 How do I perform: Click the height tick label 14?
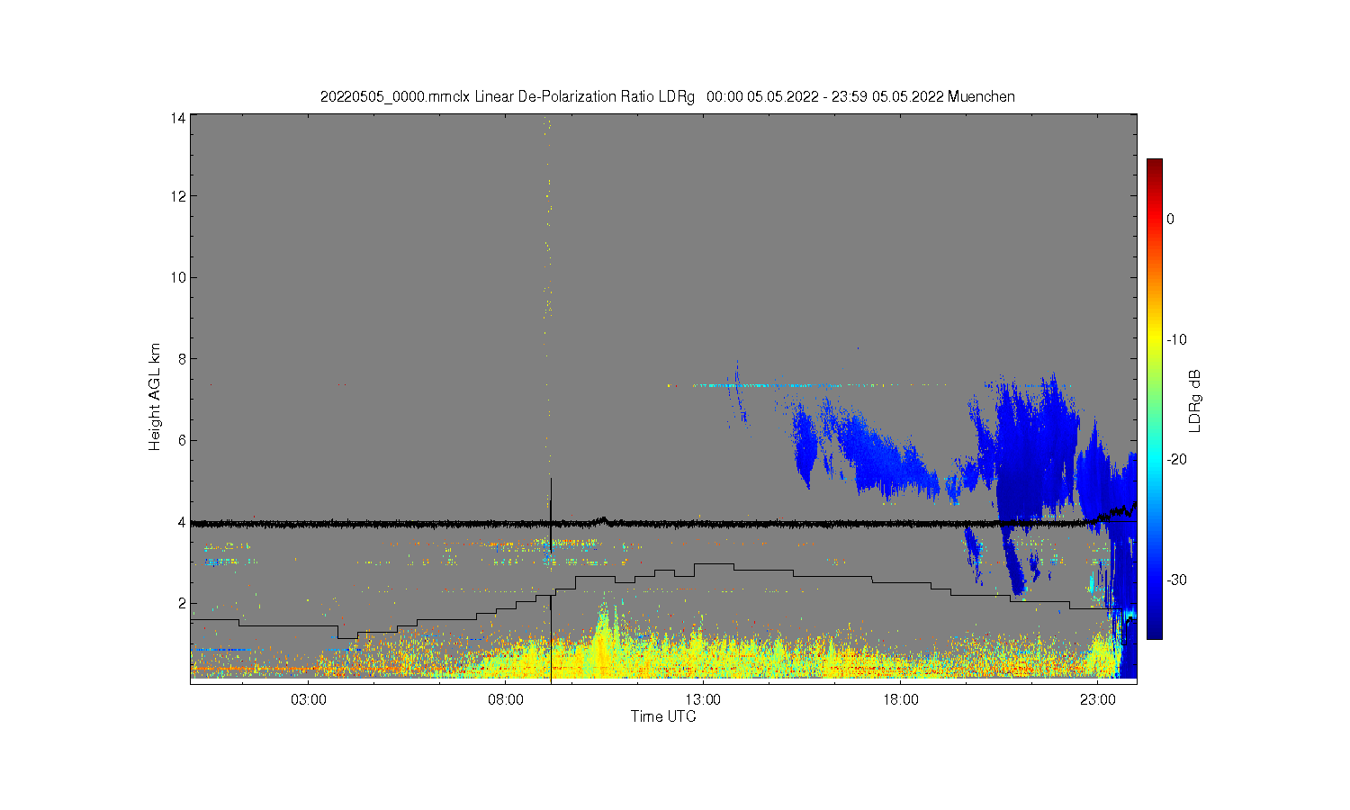tap(178, 118)
